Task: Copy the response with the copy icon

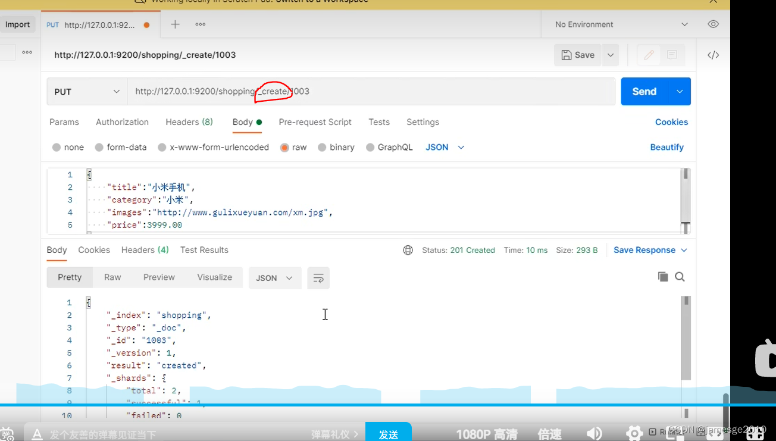Action: (662, 277)
